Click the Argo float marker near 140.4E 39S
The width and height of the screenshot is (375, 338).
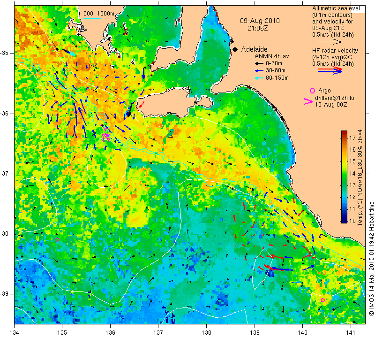pyautogui.click(x=322, y=300)
